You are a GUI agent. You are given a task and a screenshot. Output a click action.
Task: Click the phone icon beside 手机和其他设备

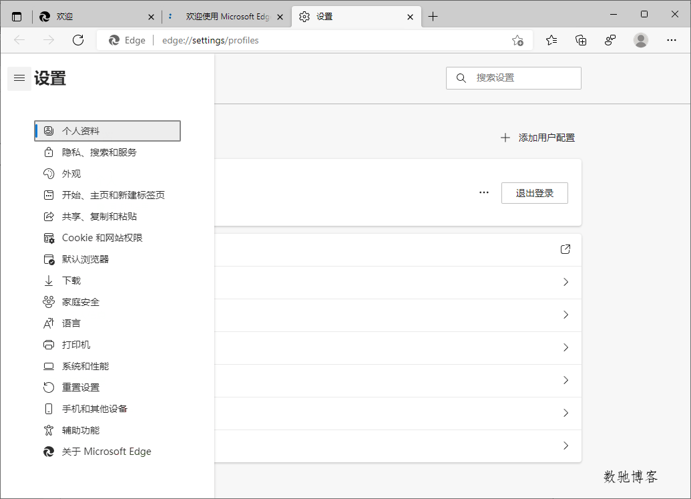click(49, 409)
